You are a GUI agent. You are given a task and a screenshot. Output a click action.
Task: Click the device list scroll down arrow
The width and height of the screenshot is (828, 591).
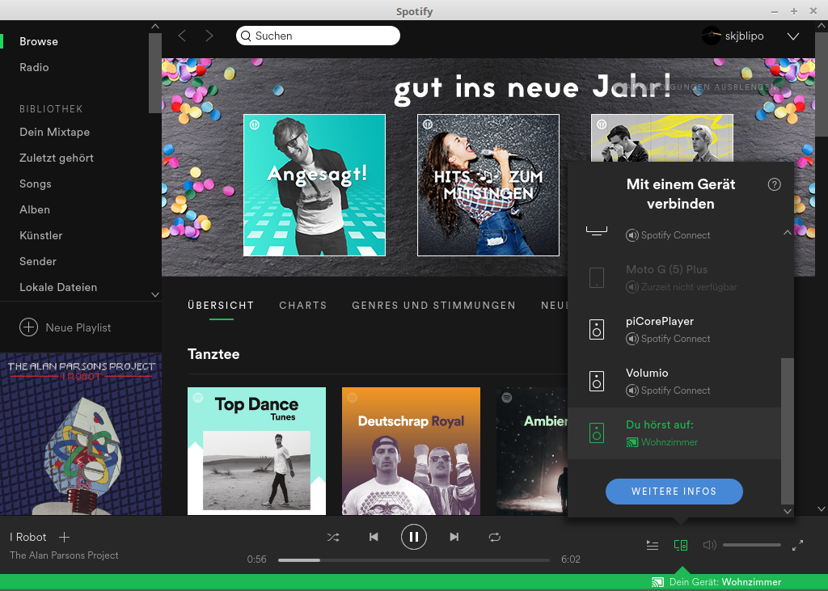pos(788,511)
